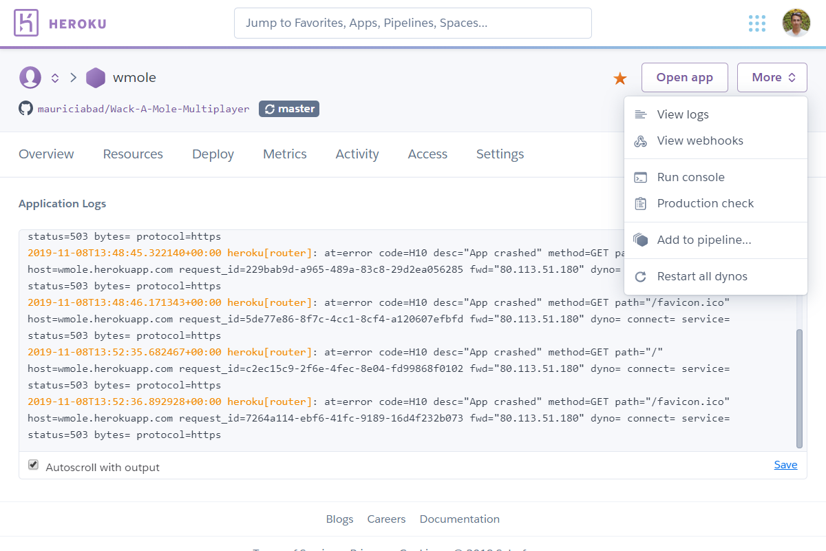Viewport: 826px width, 551px height.
Task: Choose Restart all dynos option
Action: coord(716,277)
